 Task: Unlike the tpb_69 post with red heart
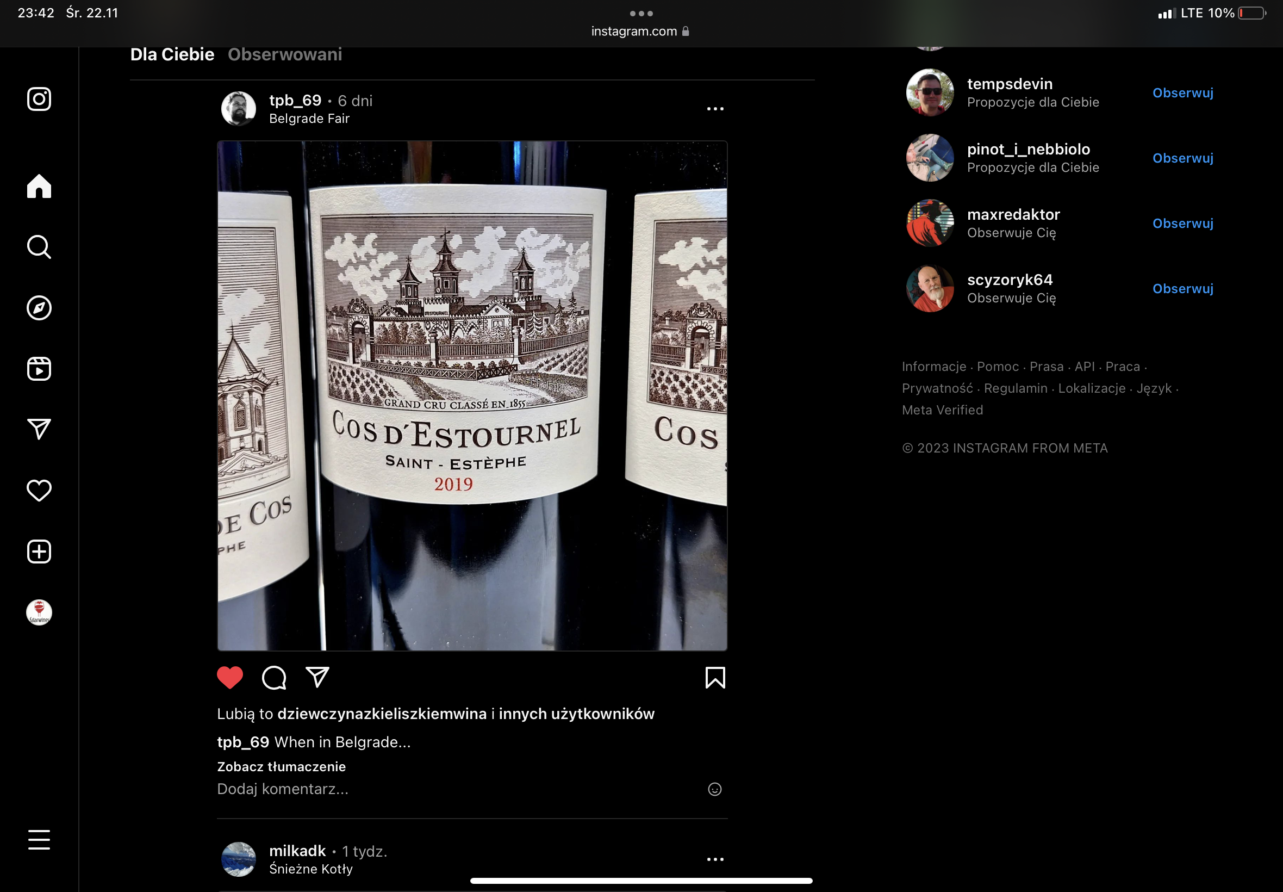[x=229, y=677]
